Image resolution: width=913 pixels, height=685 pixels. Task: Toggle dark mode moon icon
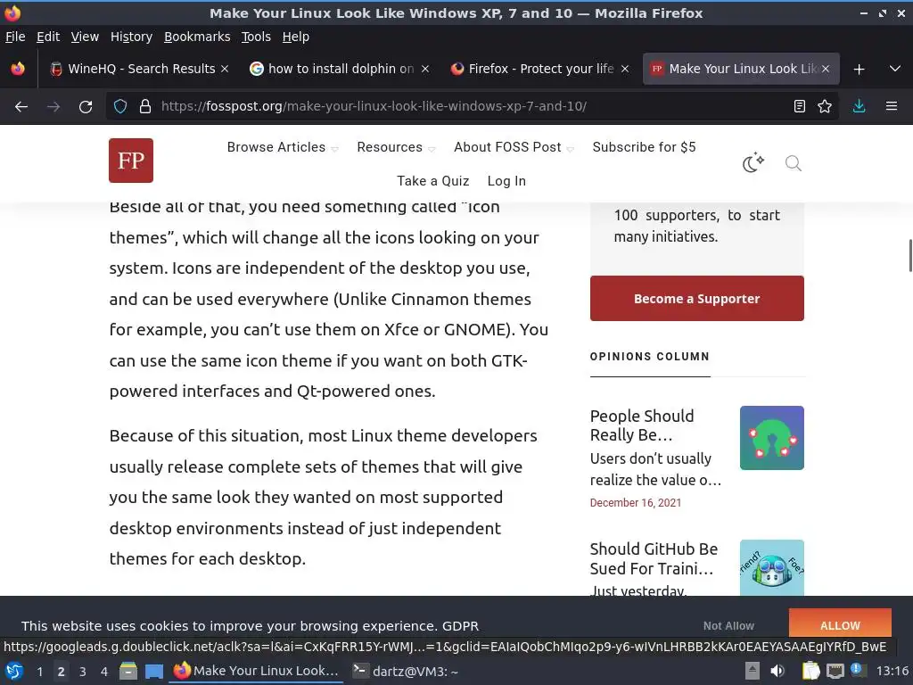tap(753, 163)
